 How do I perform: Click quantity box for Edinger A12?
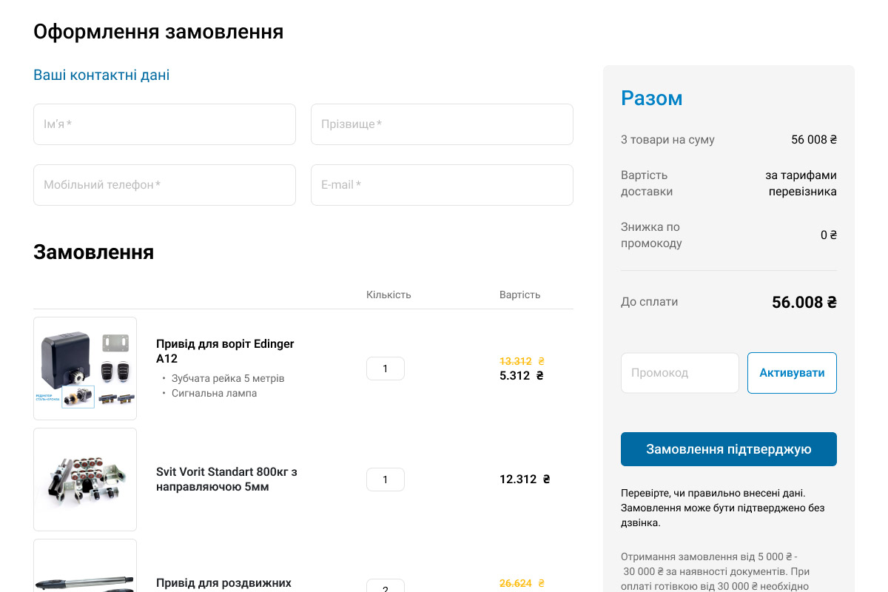coord(386,369)
